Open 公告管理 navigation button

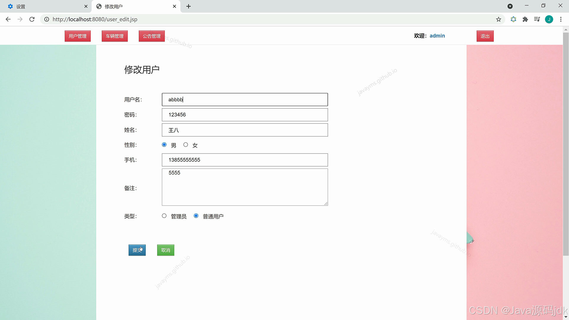(152, 36)
